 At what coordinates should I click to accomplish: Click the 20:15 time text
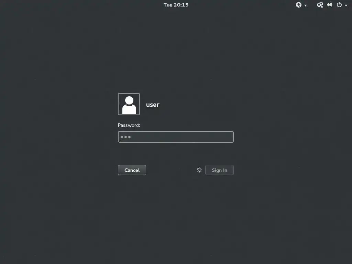tap(181, 5)
